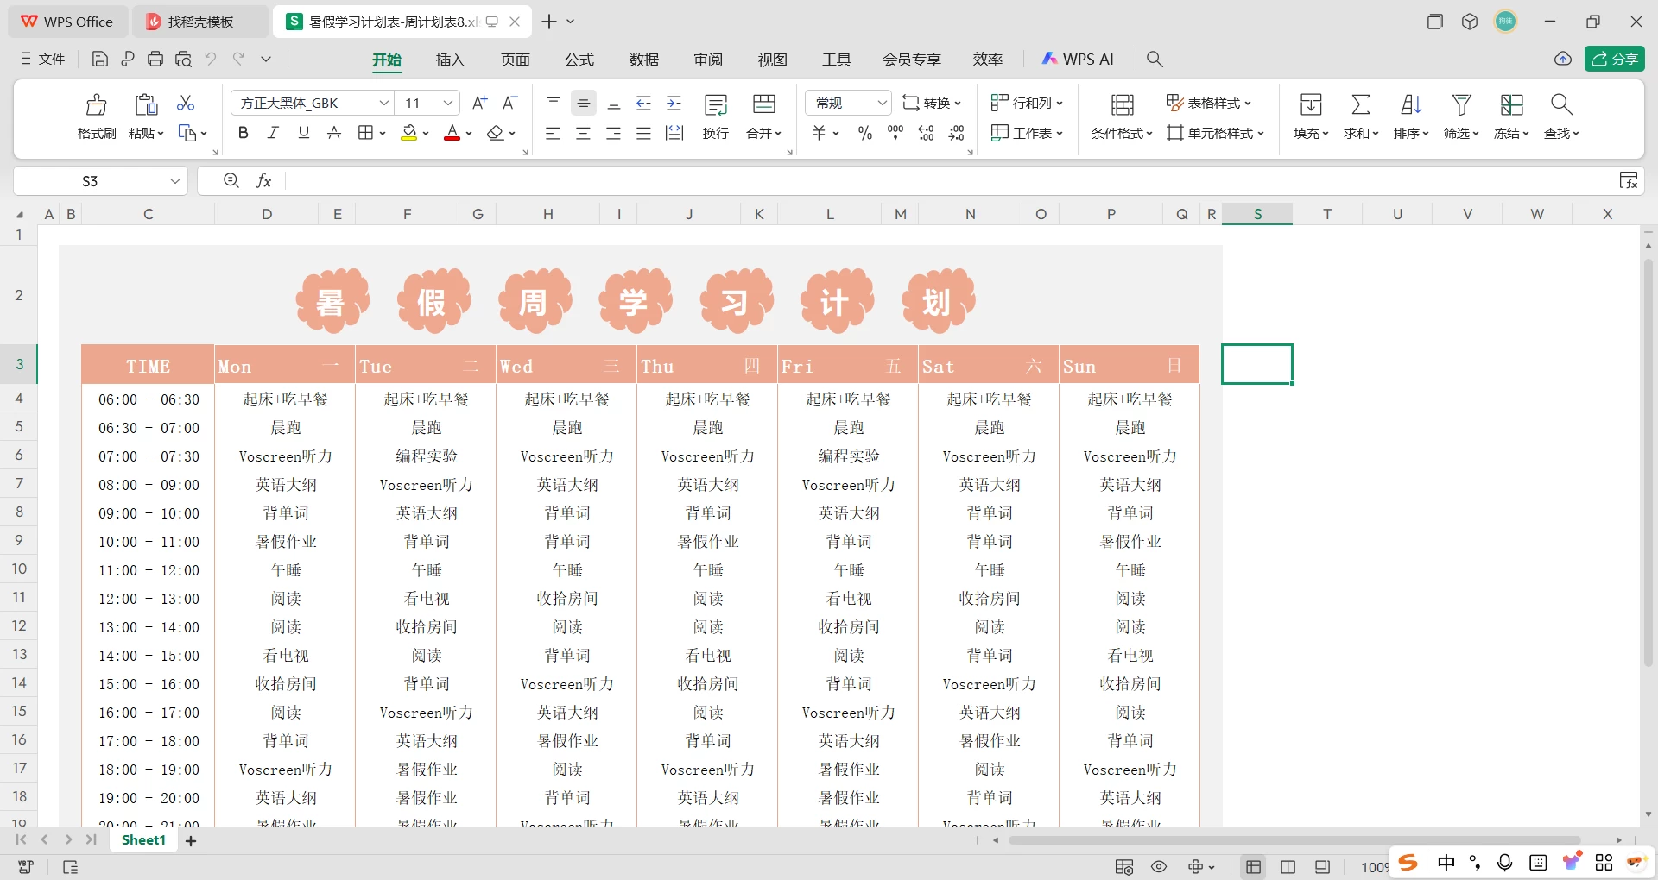This screenshot has height=880, width=1658.
Task: Open the 页面 (Page) ribbon tab
Action: click(515, 60)
